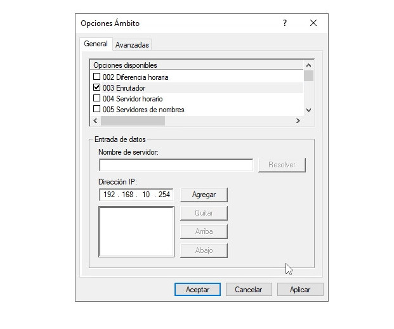Close the Opciones Ámbito dialog
The image size is (394, 329).
(313, 23)
